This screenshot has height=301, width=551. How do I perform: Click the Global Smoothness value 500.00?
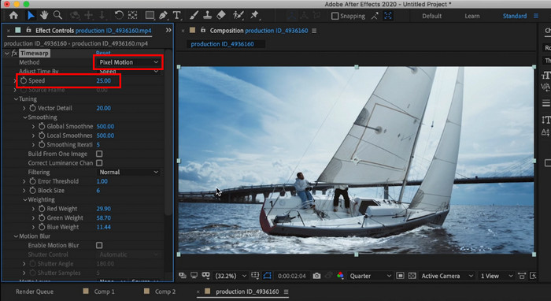105,126
